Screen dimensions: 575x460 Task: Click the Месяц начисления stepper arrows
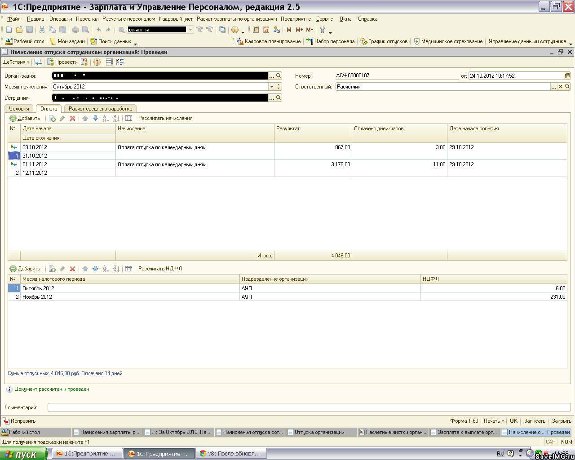tap(279, 87)
